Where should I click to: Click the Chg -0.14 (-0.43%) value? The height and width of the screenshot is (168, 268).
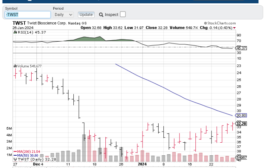[216, 28]
